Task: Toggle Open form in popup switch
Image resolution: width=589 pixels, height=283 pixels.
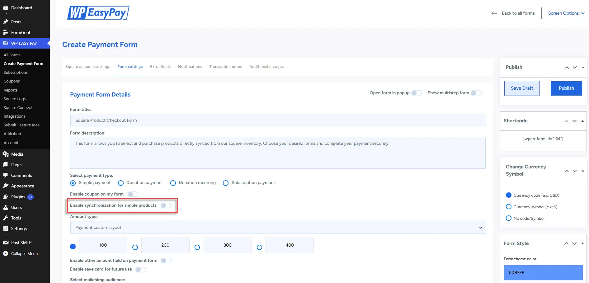Action: (417, 93)
